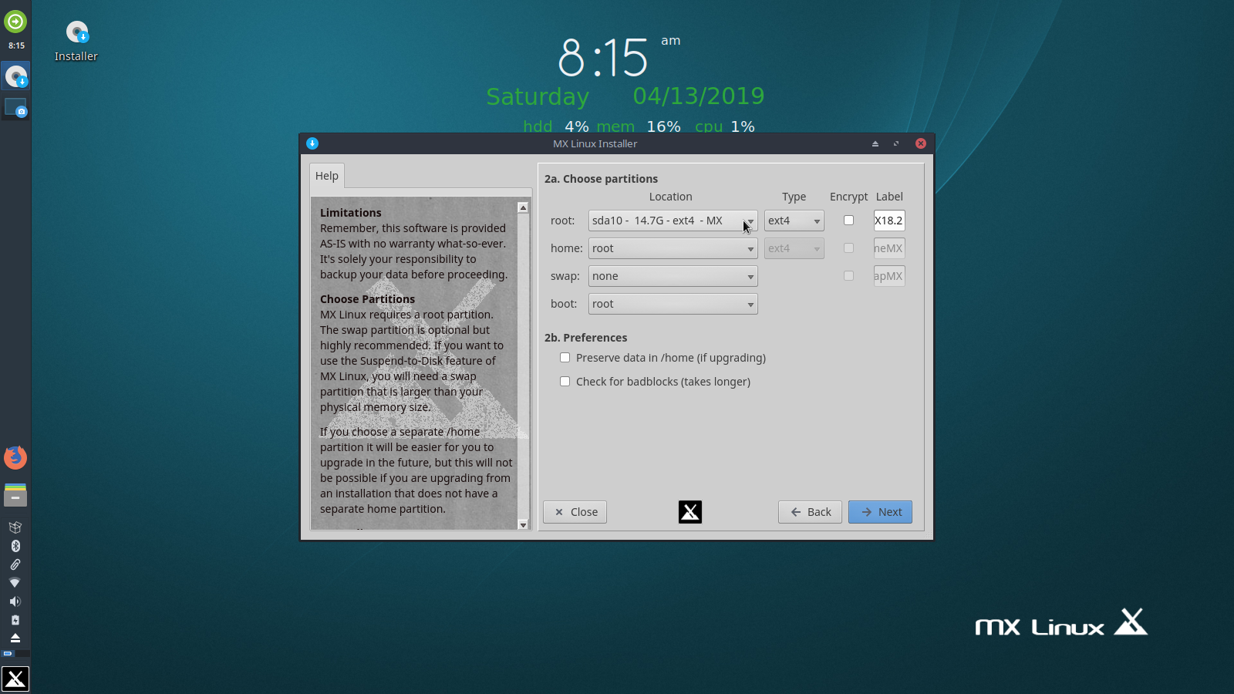Click the Next button
Image resolution: width=1234 pixels, height=694 pixels.
click(x=880, y=512)
